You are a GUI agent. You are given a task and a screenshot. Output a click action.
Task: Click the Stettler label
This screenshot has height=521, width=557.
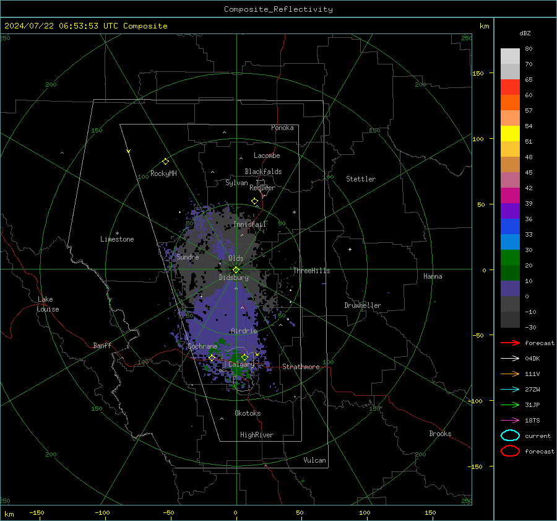[361, 179]
